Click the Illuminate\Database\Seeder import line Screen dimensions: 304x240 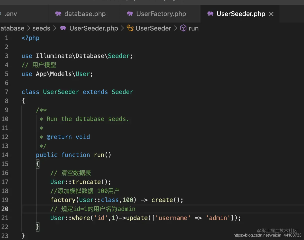tap(77, 56)
